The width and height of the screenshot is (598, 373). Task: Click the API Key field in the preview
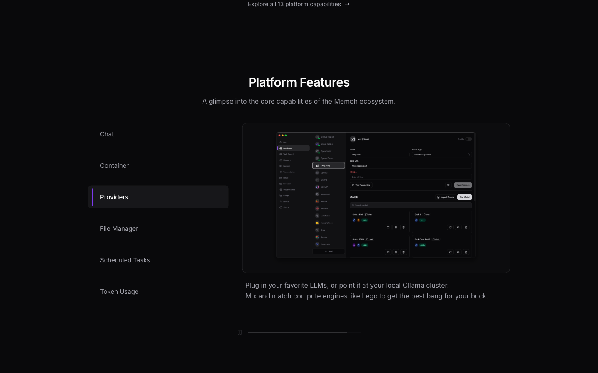[x=411, y=177]
